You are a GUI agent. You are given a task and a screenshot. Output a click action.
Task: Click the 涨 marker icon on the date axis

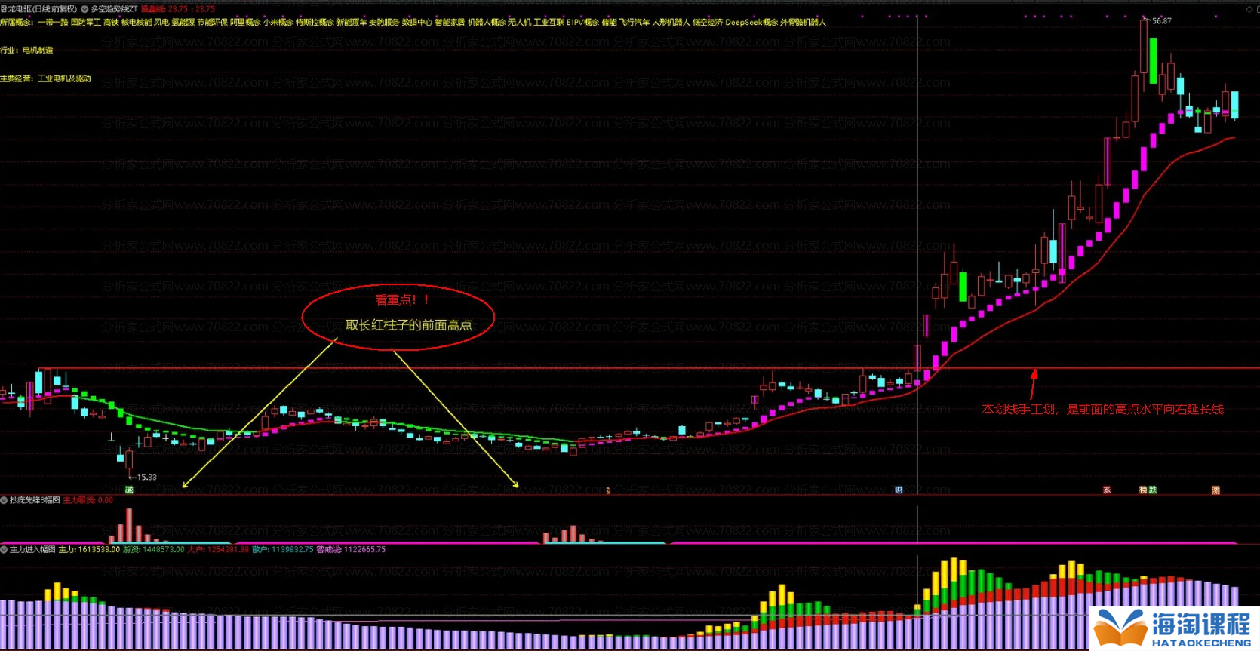coord(1107,490)
